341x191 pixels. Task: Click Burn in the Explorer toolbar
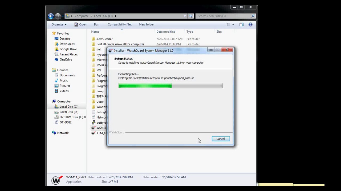point(97,24)
